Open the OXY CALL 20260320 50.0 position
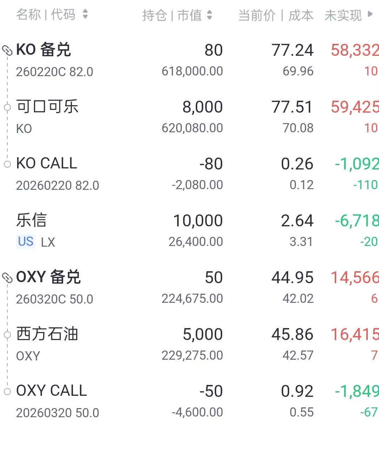This screenshot has height=453, width=379. [x=52, y=391]
